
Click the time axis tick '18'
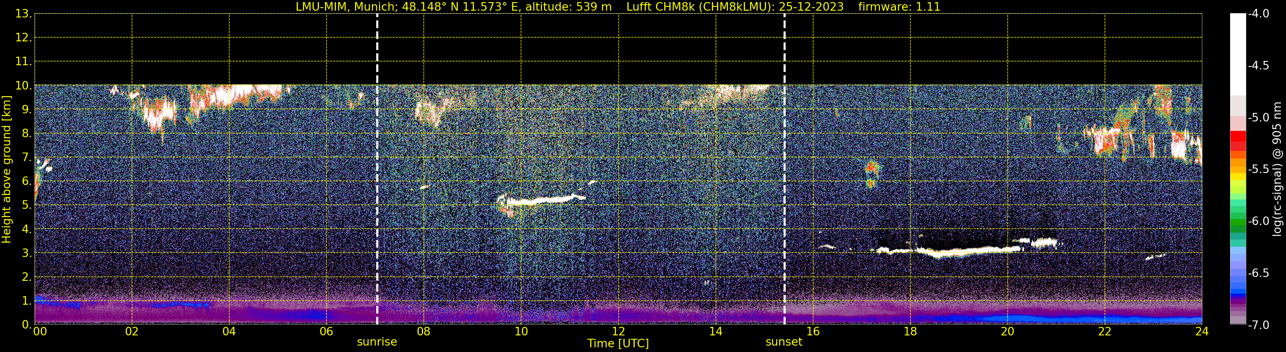911,332
